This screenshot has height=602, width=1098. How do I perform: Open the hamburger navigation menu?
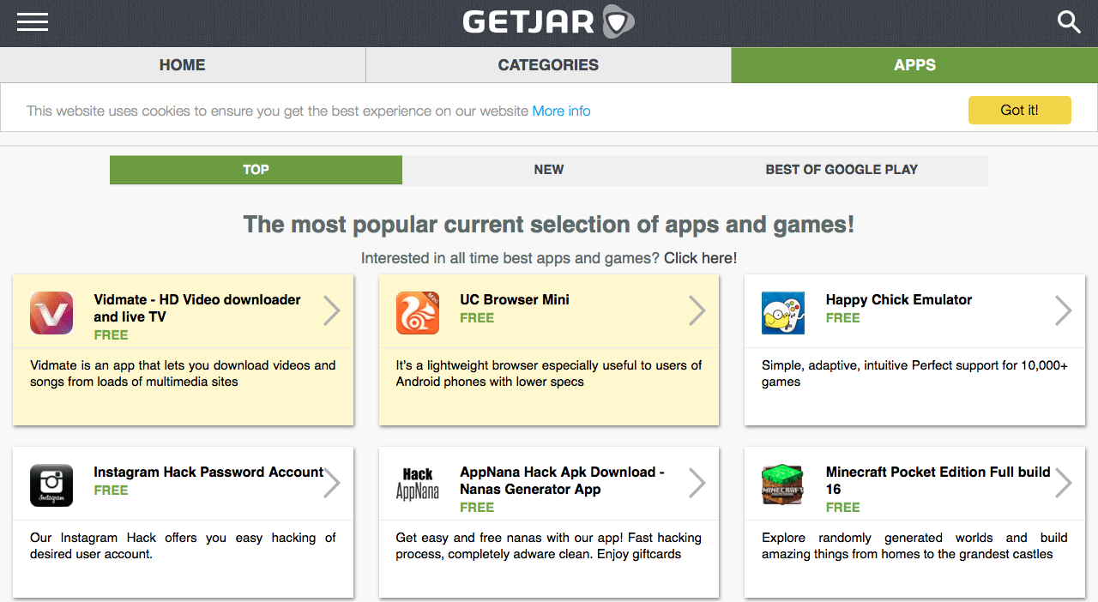tap(33, 22)
